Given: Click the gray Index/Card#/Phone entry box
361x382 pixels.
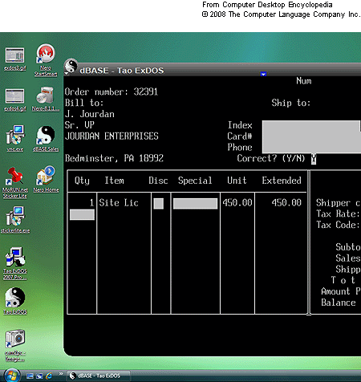Looking at the screenshot, I should tap(311, 137).
